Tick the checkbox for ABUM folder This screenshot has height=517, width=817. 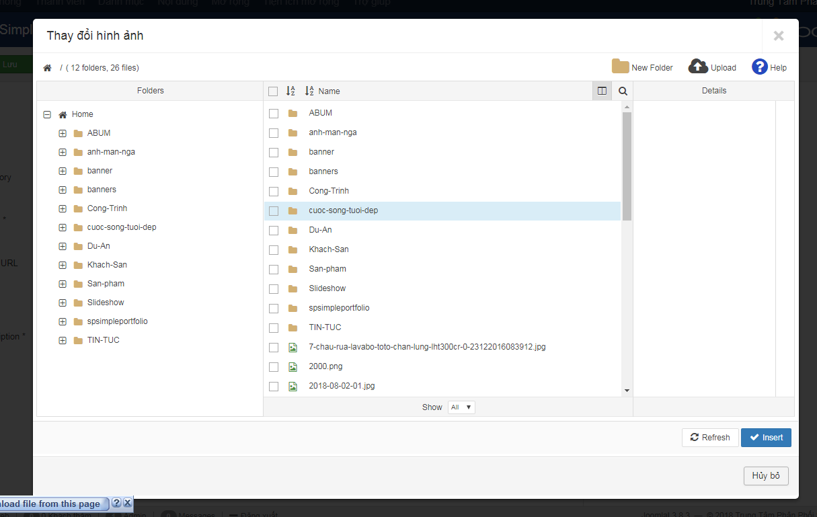click(274, 114)
